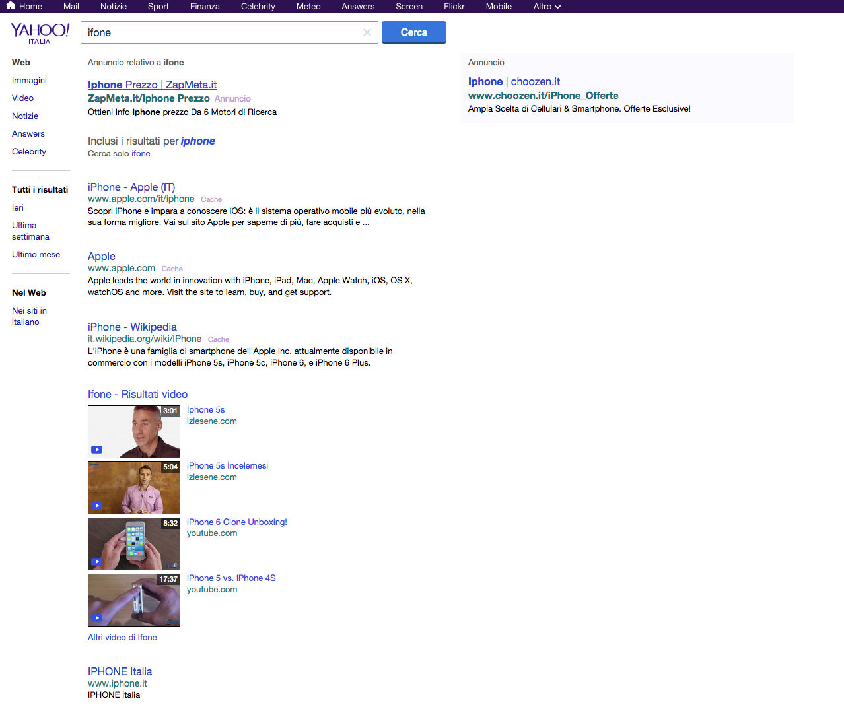Viewport: 844px width, 713px height.
Task: Click www.choozen.it/iPhone_Offerte URL
Action: click(x=543, y=96)
